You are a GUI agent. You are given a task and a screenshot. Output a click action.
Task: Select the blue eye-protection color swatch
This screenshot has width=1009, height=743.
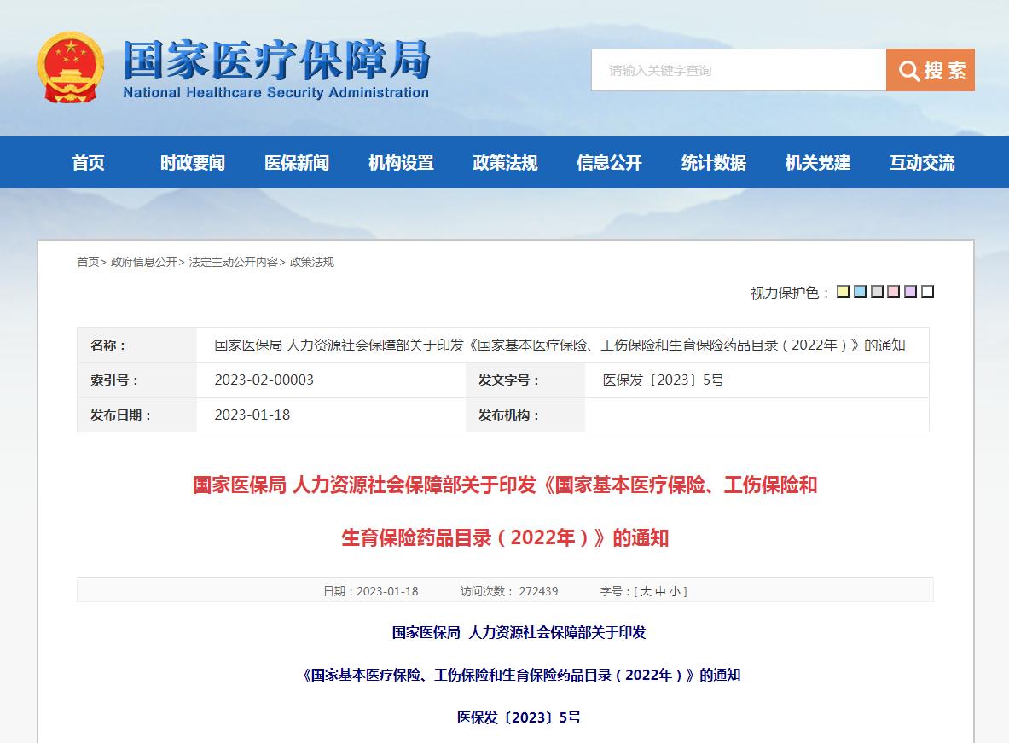860,292
